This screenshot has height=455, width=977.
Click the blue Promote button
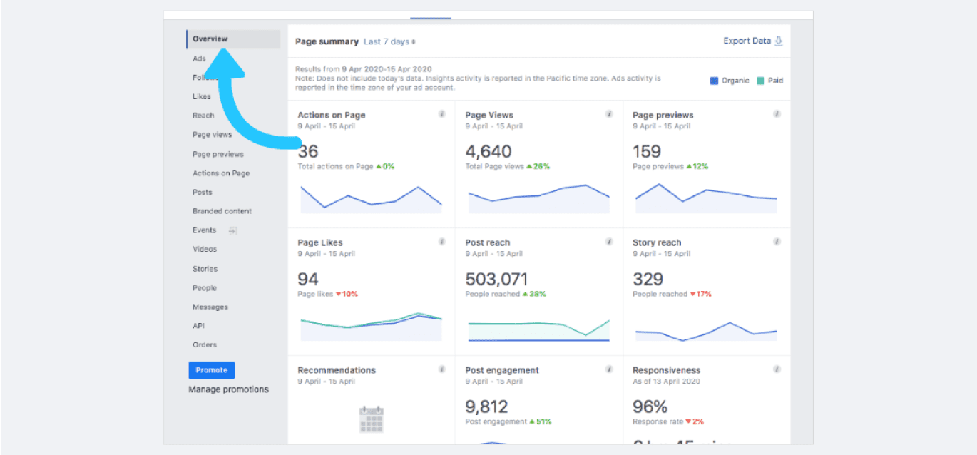(x=212, y=370)
